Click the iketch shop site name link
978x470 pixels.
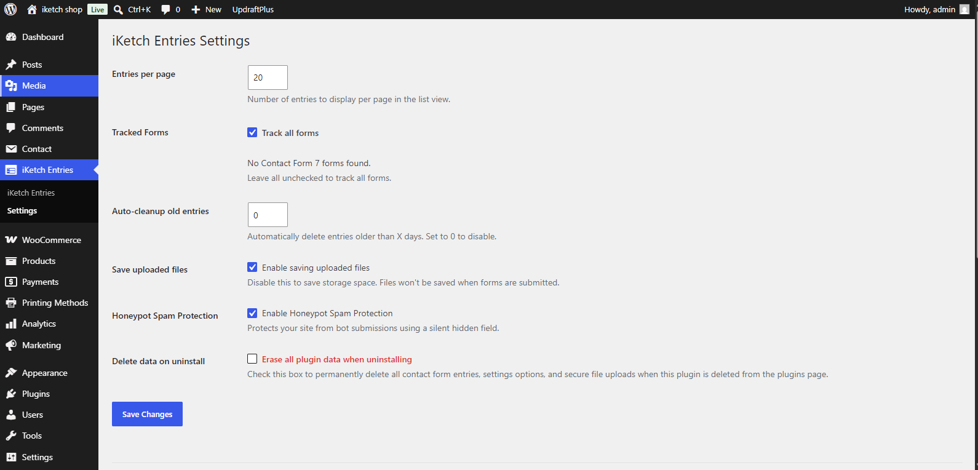62,9
